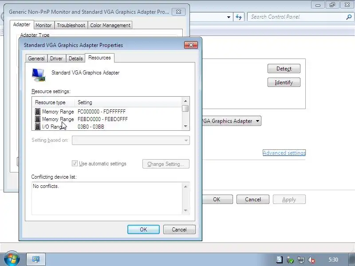Select the I/O Range row chip icon
This screenshot has height=266, width=355.
pos(38,126)
